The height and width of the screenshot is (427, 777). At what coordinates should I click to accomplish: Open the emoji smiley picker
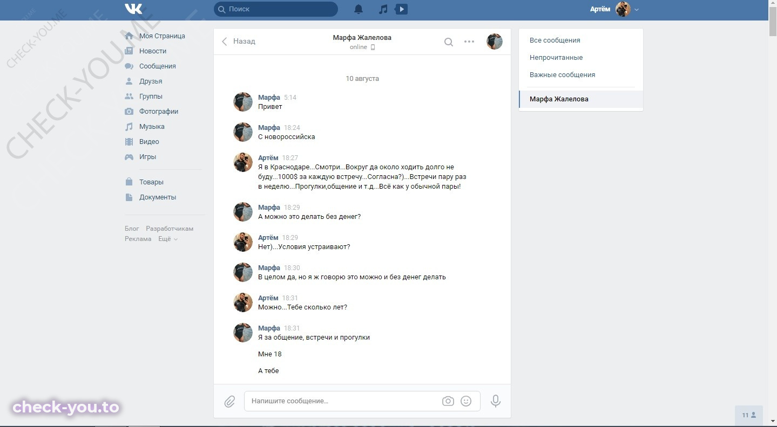466,401
